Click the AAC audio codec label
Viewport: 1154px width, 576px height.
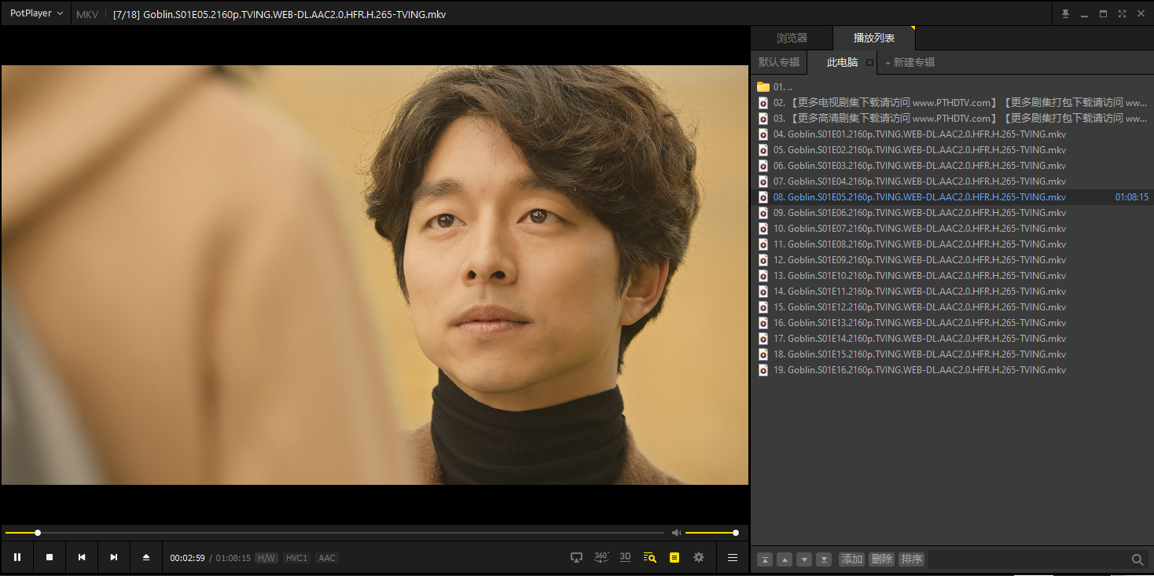click(327, 558)
